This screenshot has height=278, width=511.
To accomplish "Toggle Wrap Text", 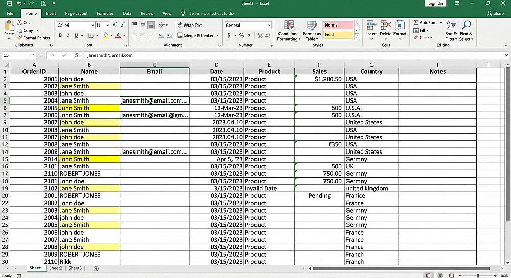I will click(190, 25).
